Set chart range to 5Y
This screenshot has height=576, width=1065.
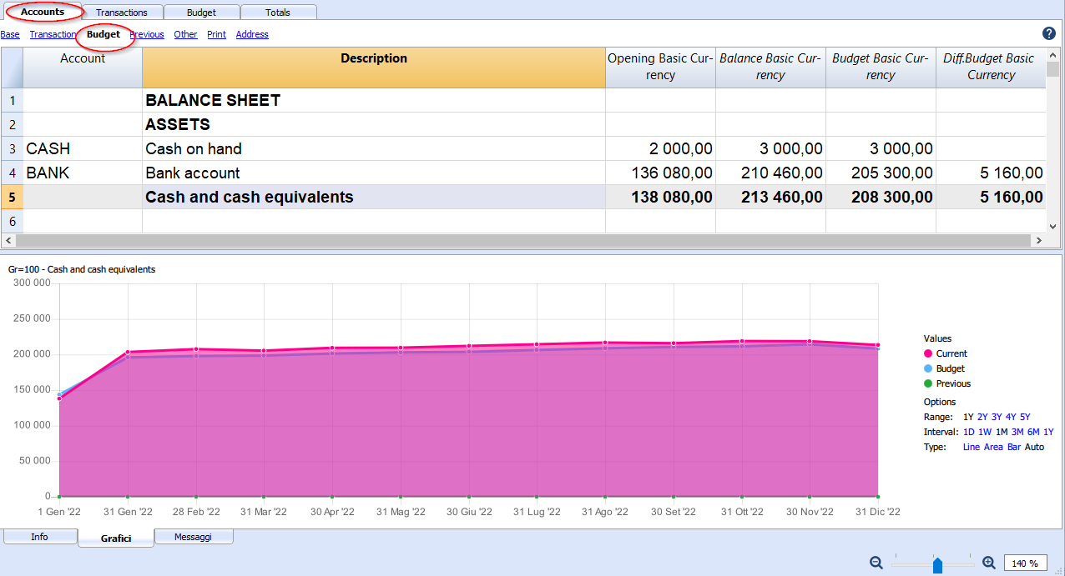coord(1025,417)
